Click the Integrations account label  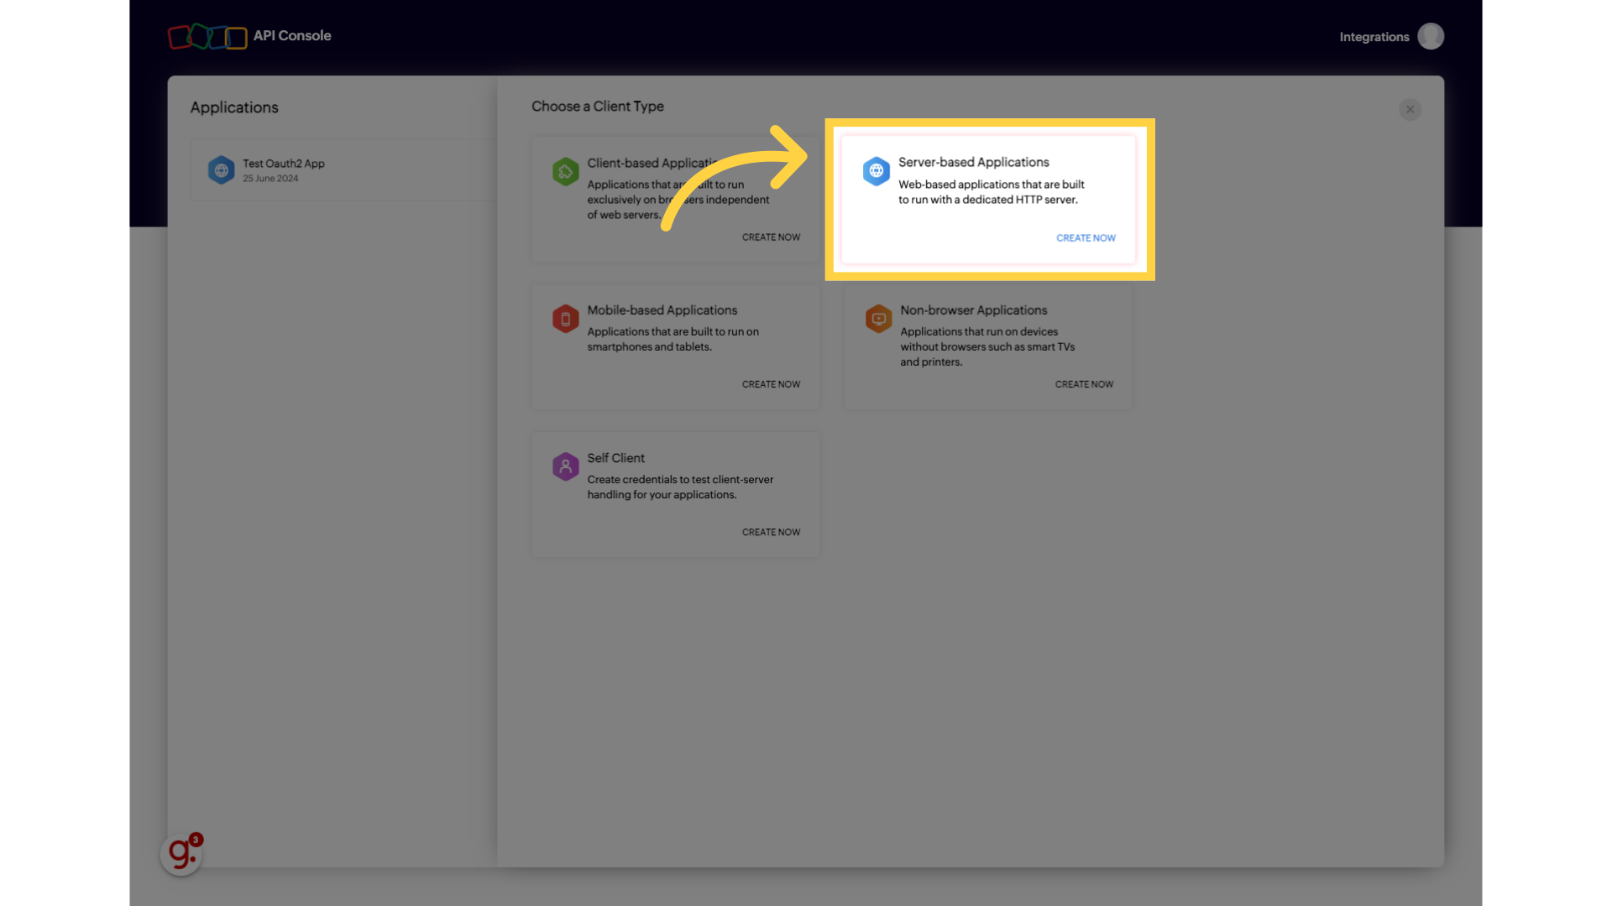(x=1374, y=37)
